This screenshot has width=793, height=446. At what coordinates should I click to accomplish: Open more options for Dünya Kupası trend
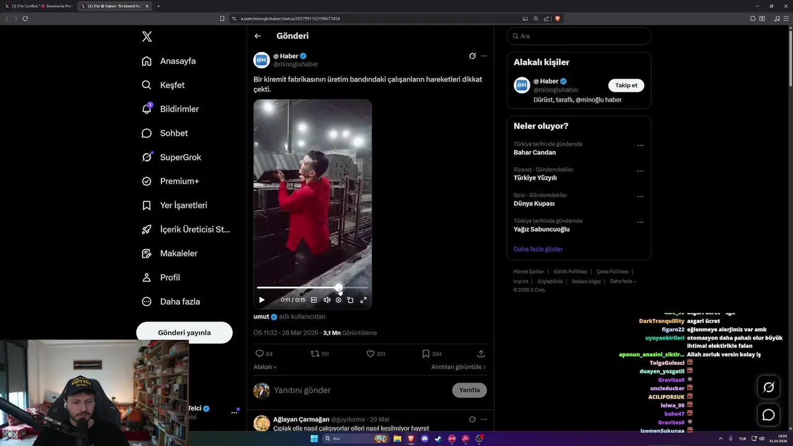640,196
